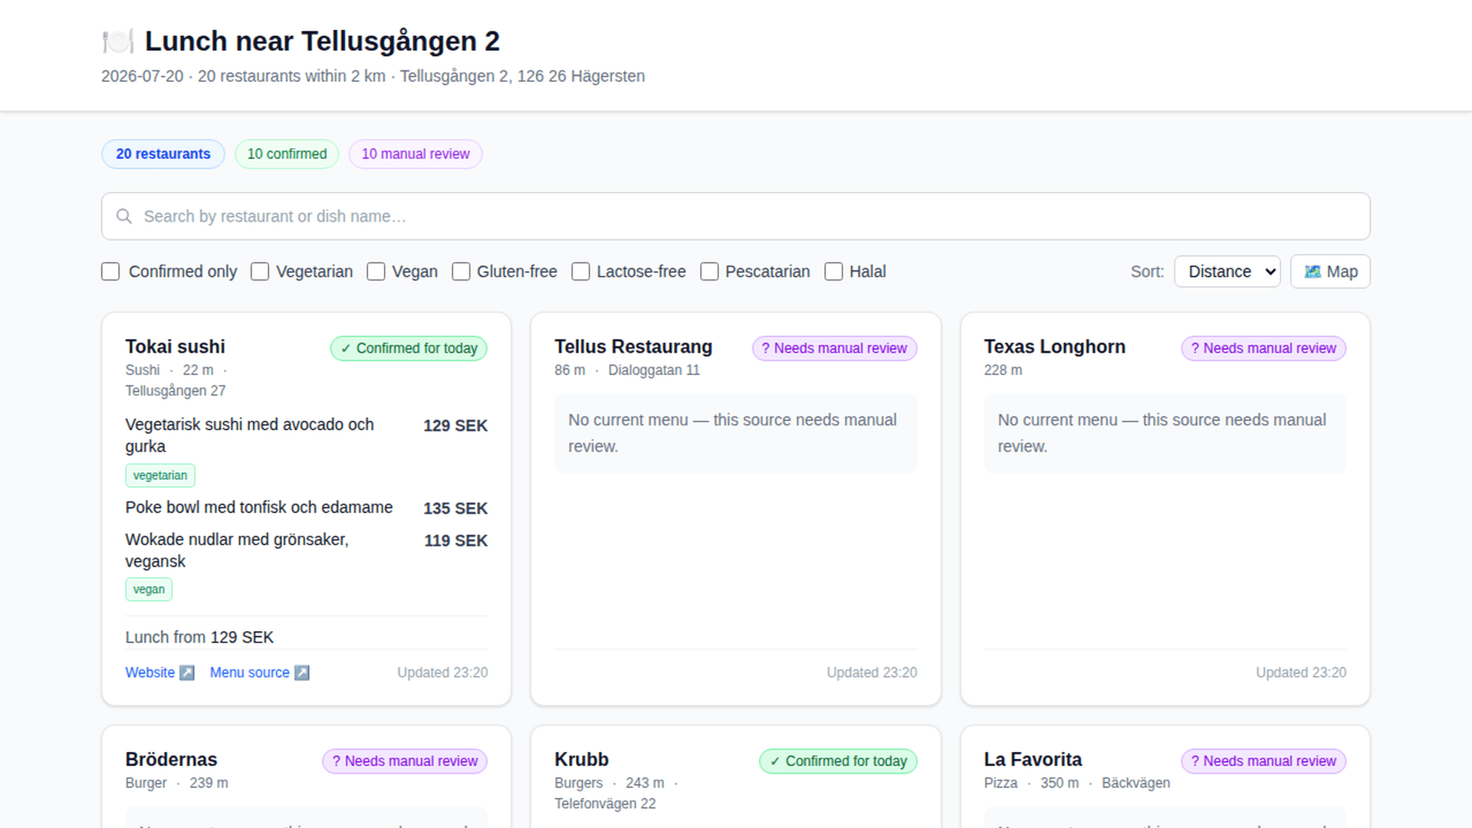Click Texas Longhorn Needs manual review badge

pyautogui.click(x=1263, y=348)
